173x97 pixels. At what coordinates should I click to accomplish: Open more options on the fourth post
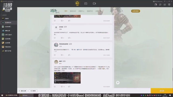click(x=109, y=61)
